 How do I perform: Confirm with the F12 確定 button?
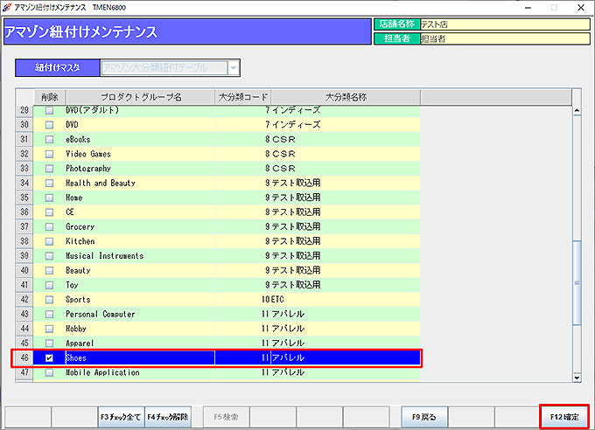(x=564, y=417)
